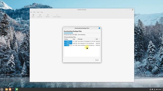
Task: Sort by the Size column header
Action: [x=75, y=39]
